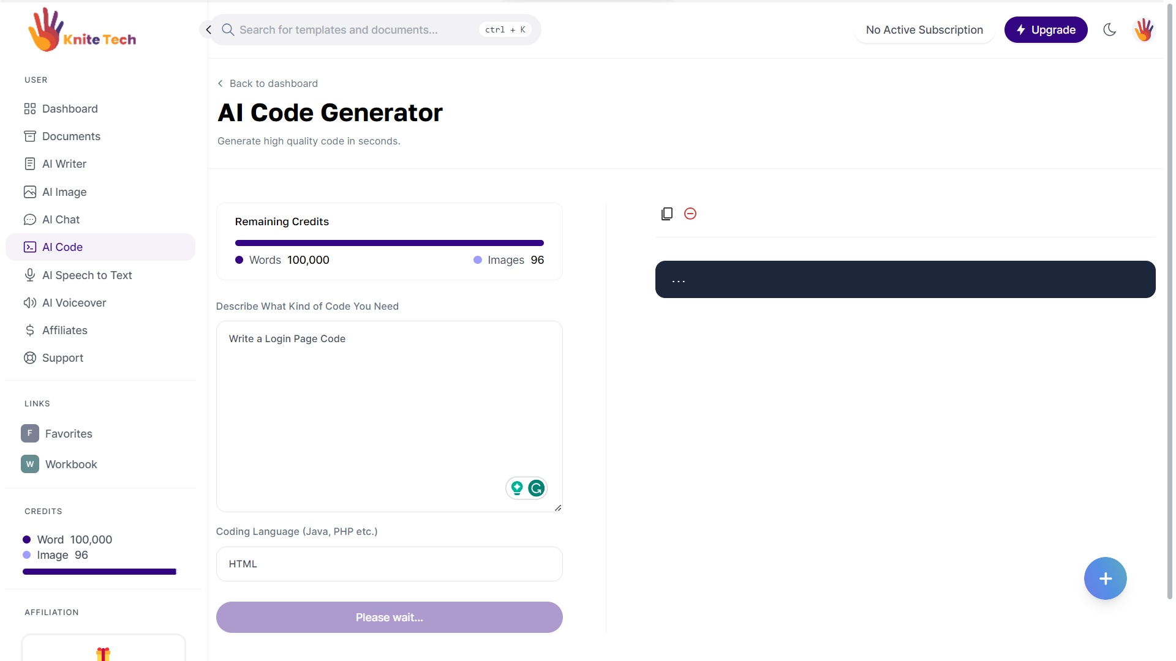Open AI Voiceover in sidebar
1176x661 pixels.
tap(74, 303)
